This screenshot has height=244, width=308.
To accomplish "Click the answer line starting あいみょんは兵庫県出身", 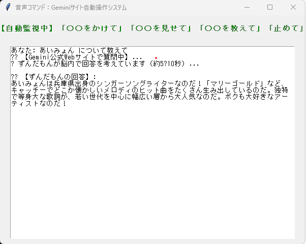I will pos(148,83).
